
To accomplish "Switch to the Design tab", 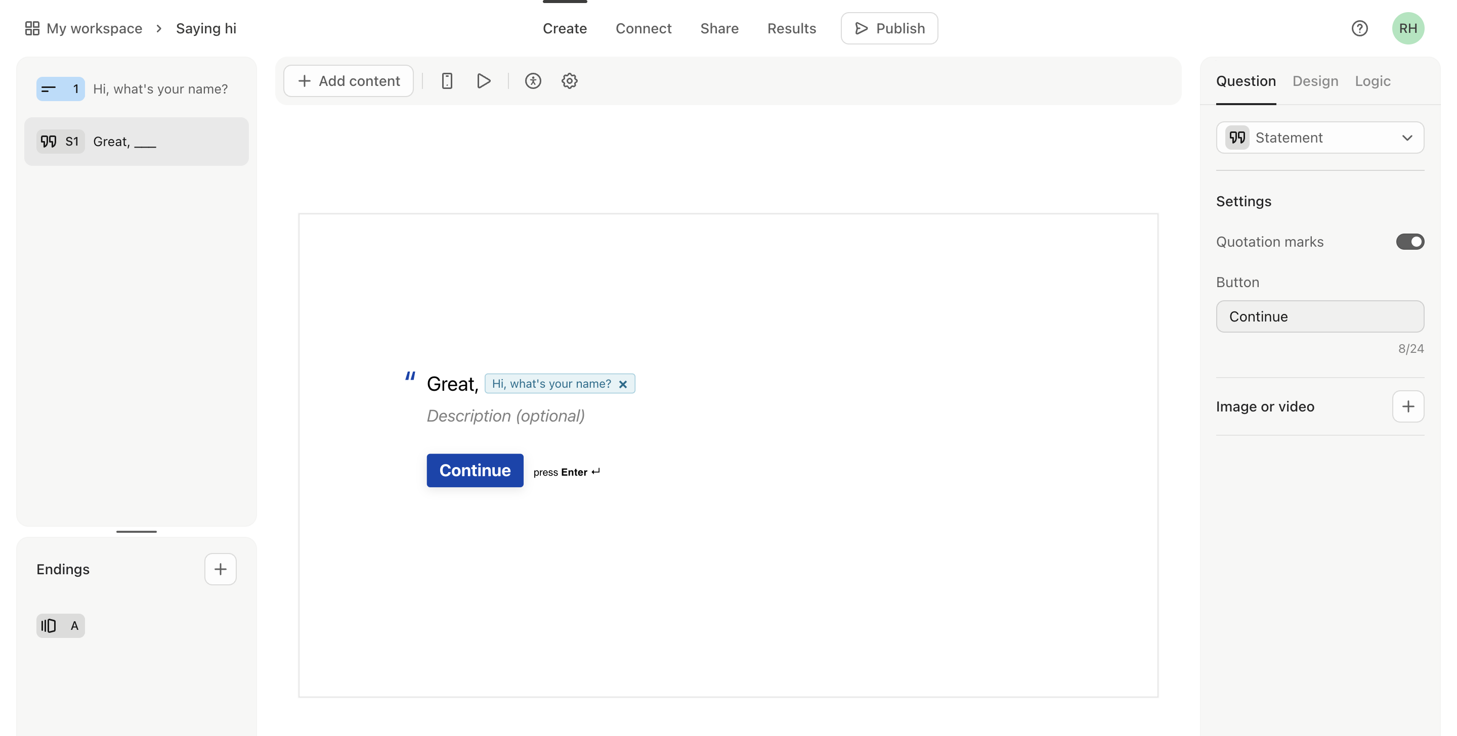I will 1315,80.
